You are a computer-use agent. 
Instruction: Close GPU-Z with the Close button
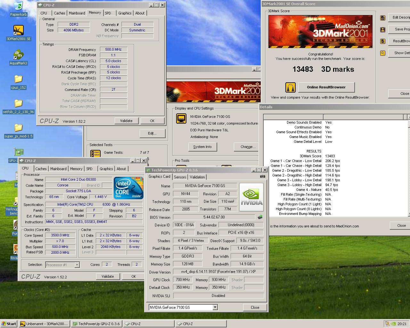point(255,307)
